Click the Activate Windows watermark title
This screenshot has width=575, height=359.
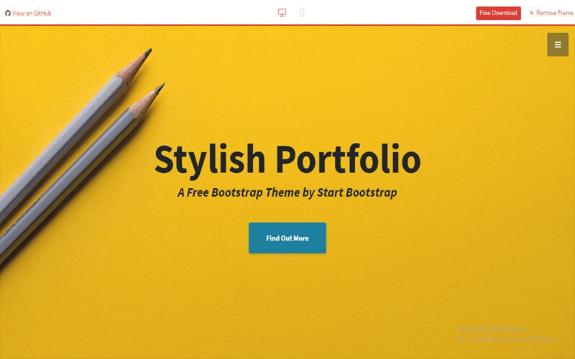(x=491, y=329)
